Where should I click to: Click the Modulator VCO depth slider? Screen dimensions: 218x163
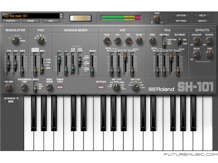(9, 64)
